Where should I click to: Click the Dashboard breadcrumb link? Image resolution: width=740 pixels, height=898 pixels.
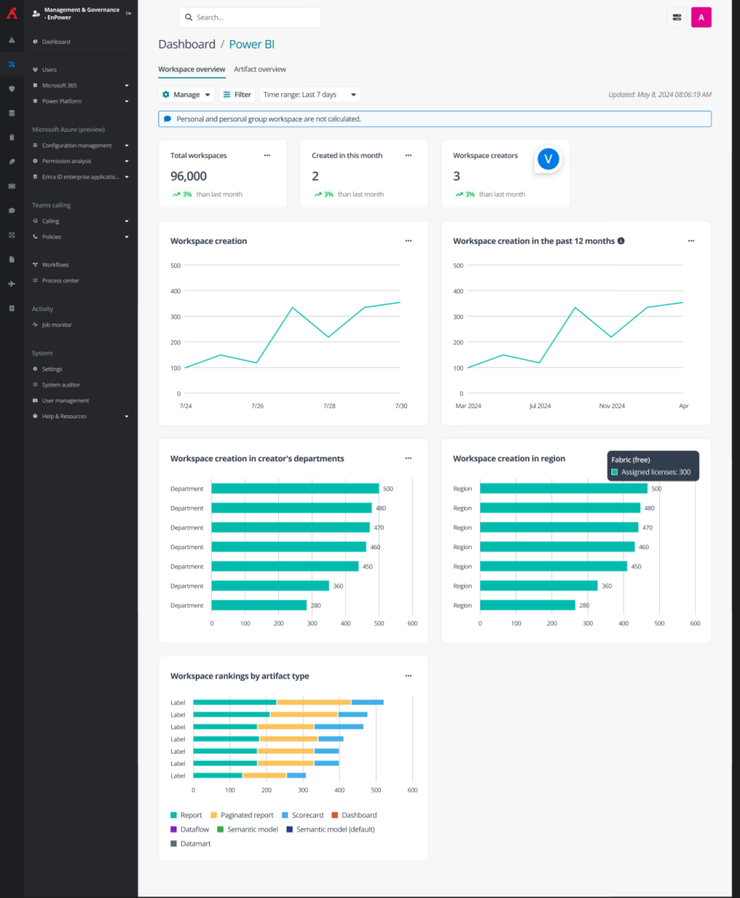coord(187,44)
